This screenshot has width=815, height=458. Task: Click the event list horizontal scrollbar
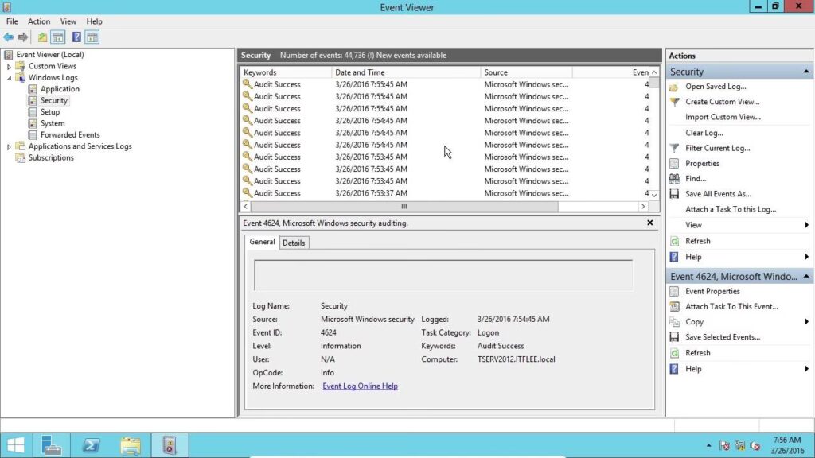pos(404,206)
